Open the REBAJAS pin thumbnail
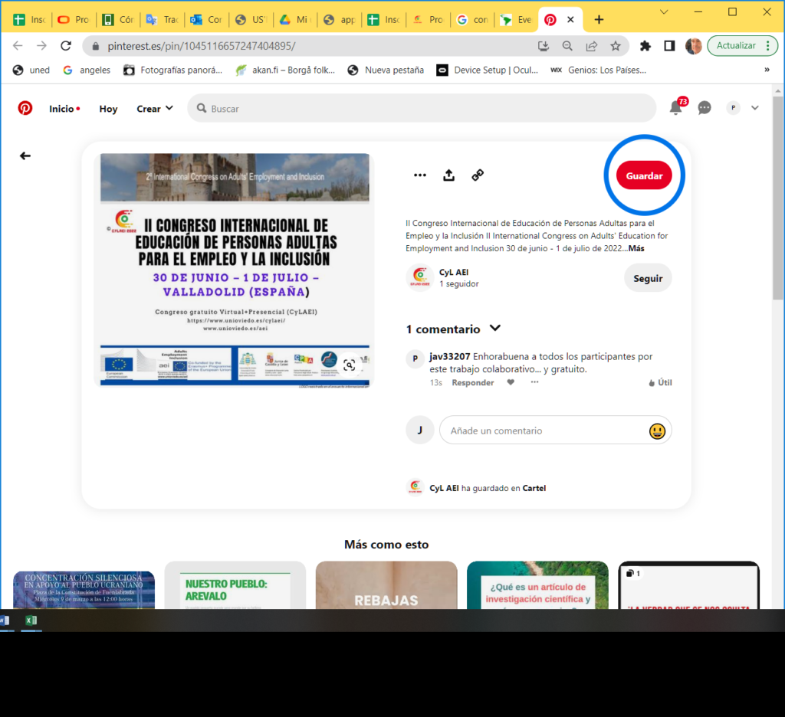The image size is (785, 717). point(386,585)
